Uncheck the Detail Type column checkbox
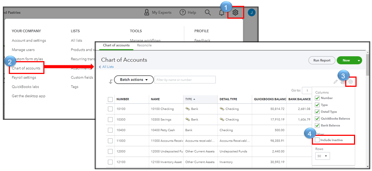 click(x=317, y=112)
